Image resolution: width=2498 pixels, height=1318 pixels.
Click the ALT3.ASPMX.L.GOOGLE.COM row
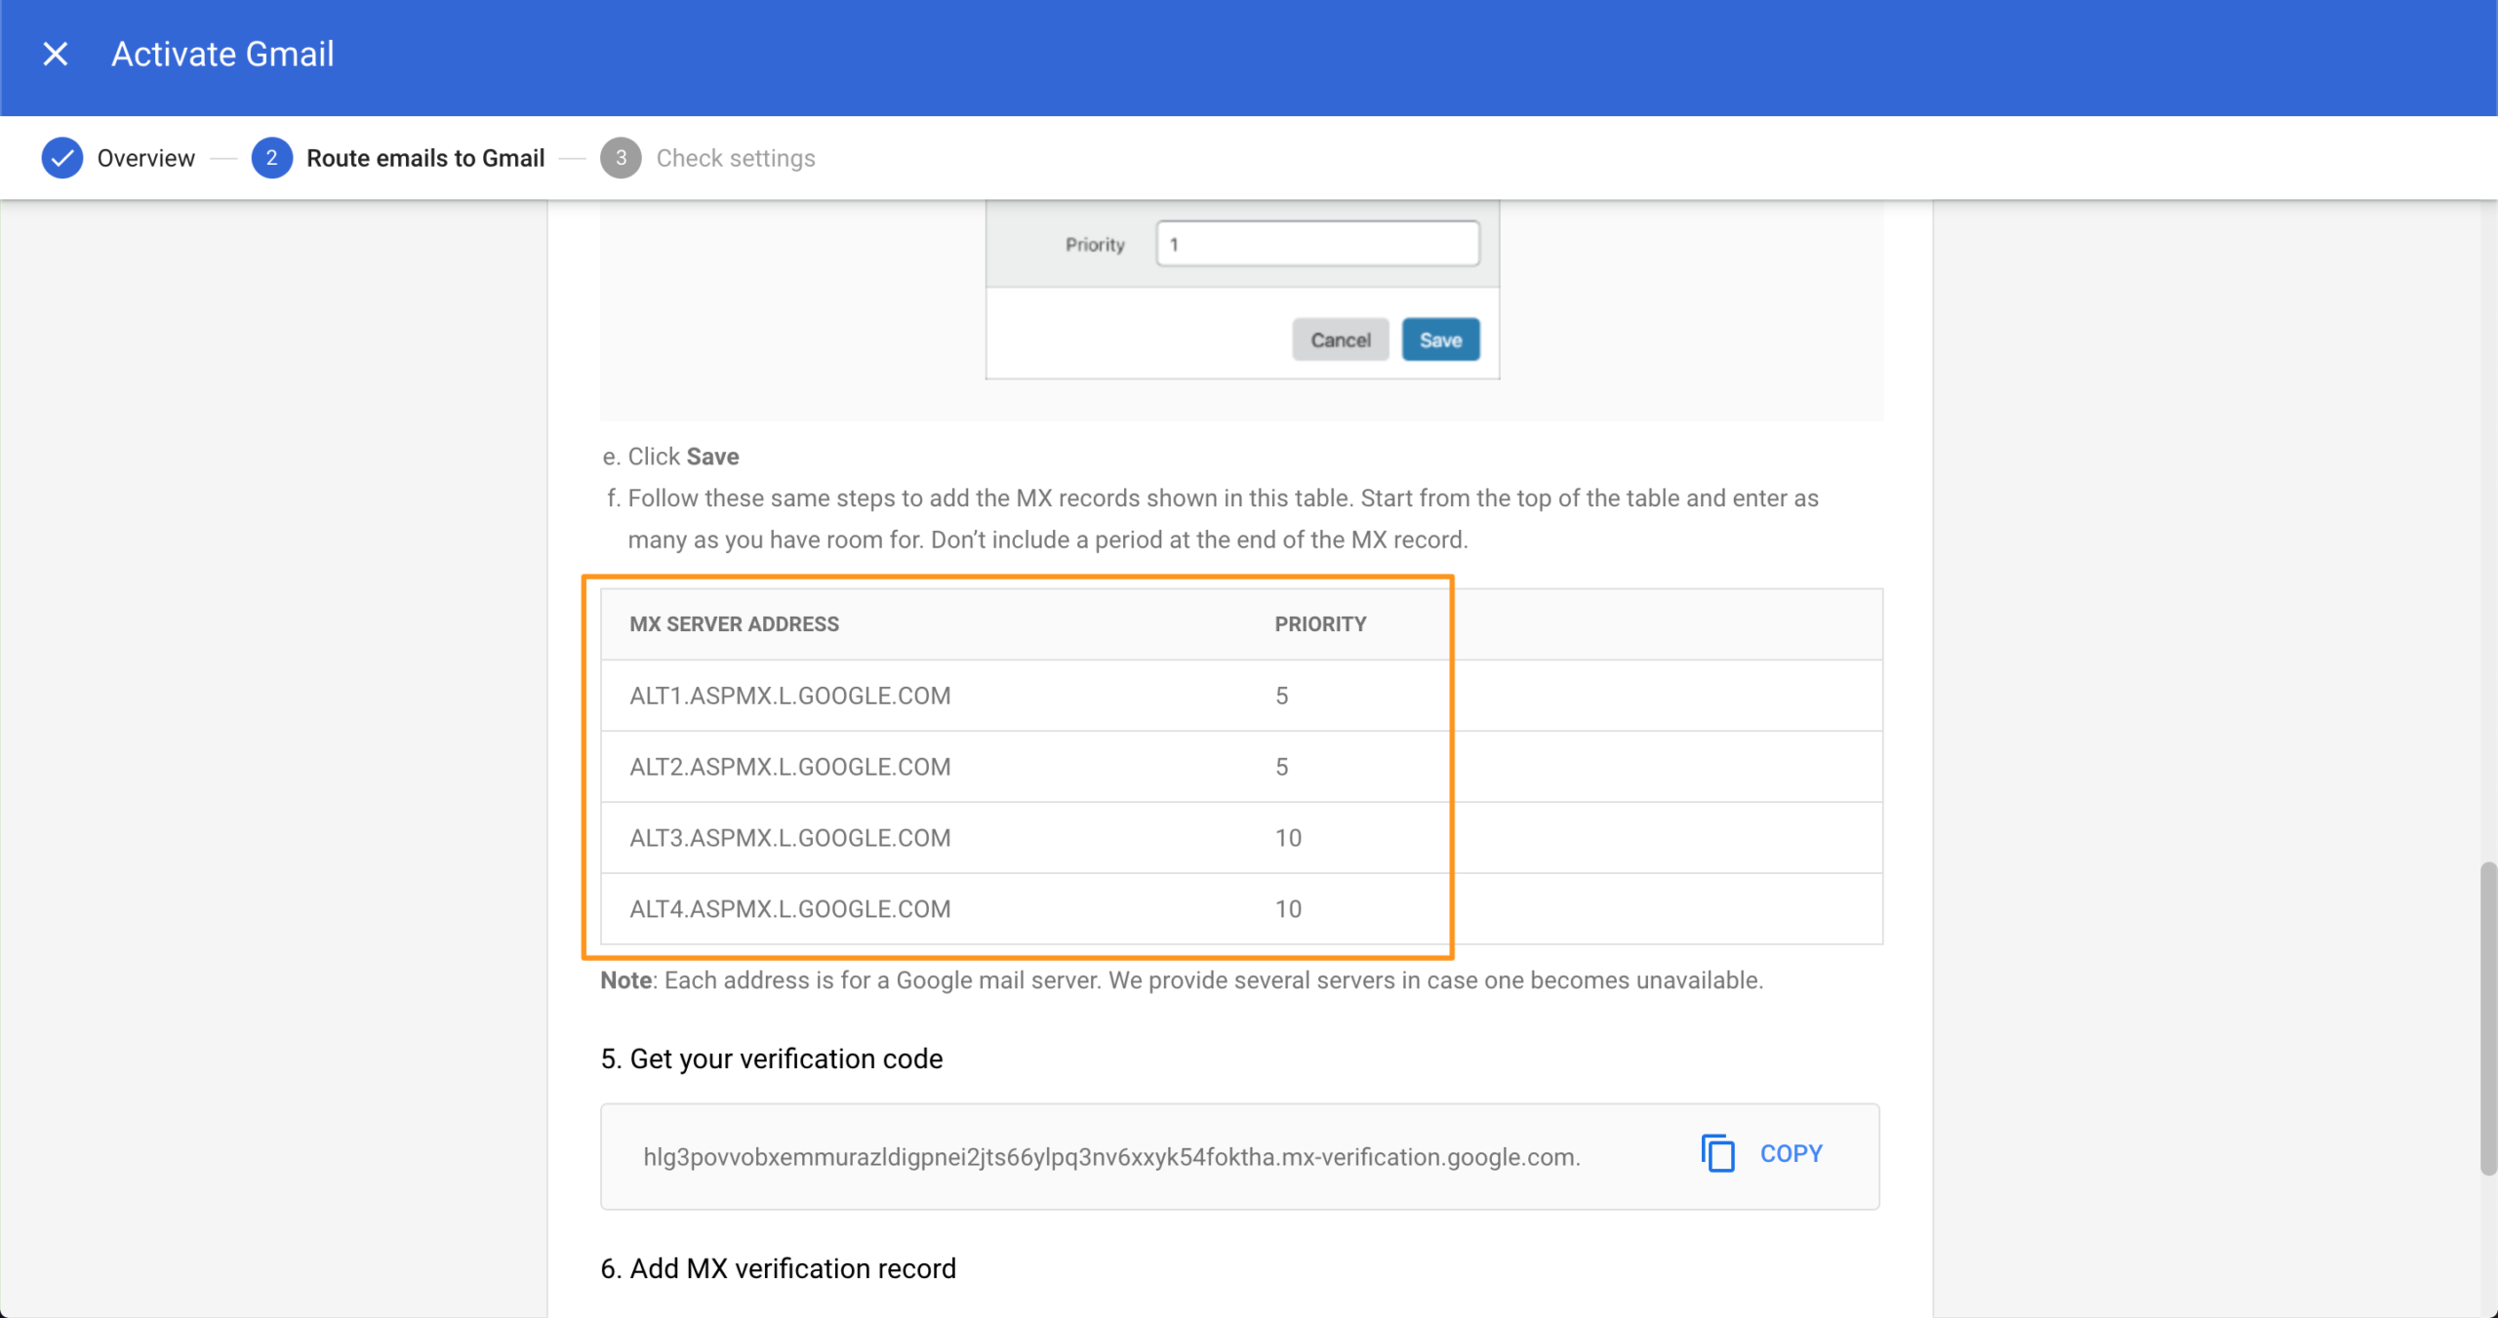pos(789,838)
